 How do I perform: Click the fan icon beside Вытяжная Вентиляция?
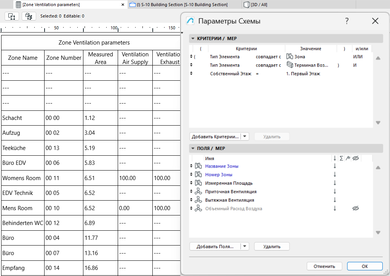click(198, 200)
